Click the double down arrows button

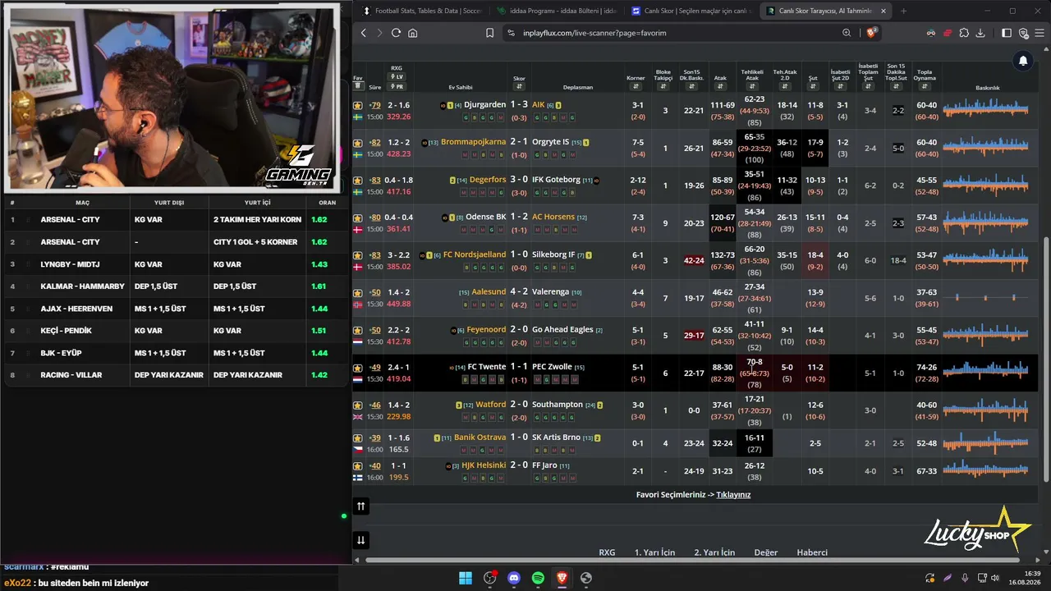coord(360,540)
